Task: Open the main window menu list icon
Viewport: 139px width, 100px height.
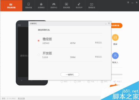Action: 128,2
